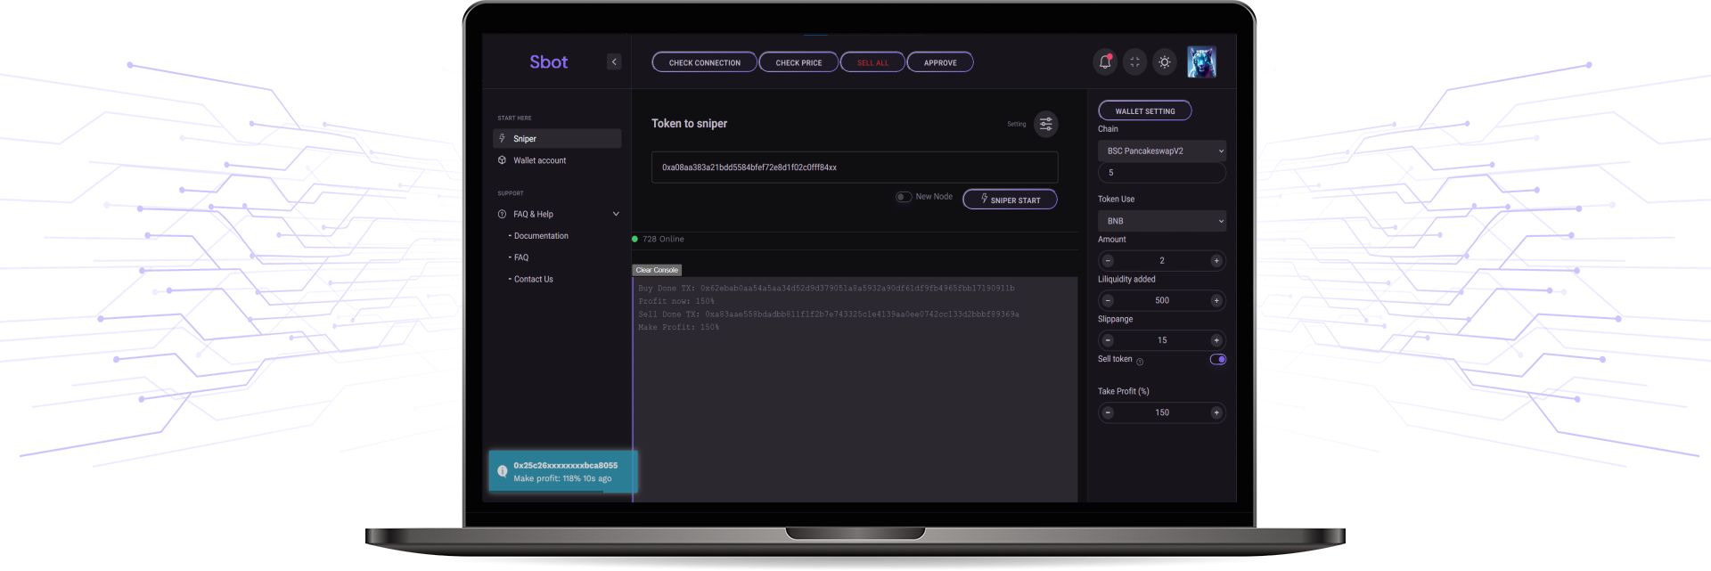Screen dimensions: 1711x571
Task: Click the fullscreen expand icon
Action: click(1134, 62)
